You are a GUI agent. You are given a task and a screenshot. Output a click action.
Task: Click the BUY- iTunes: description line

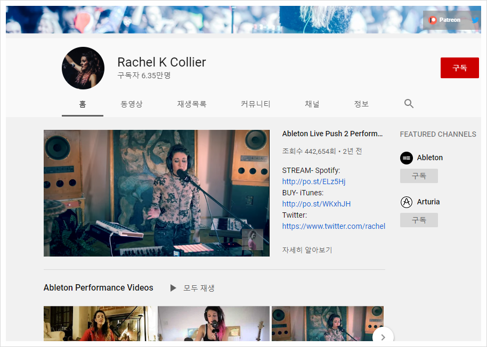(x=303, y=193)
